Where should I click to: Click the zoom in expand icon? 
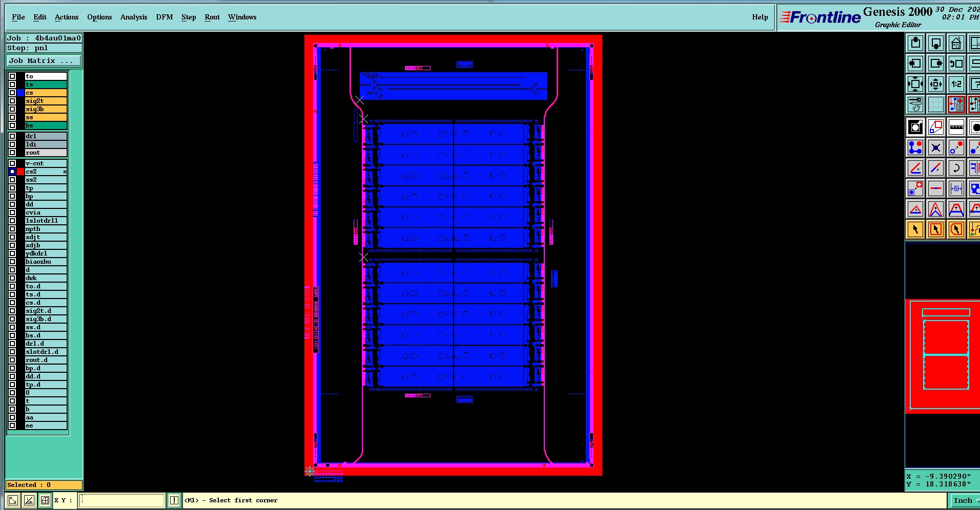point(915,84)
